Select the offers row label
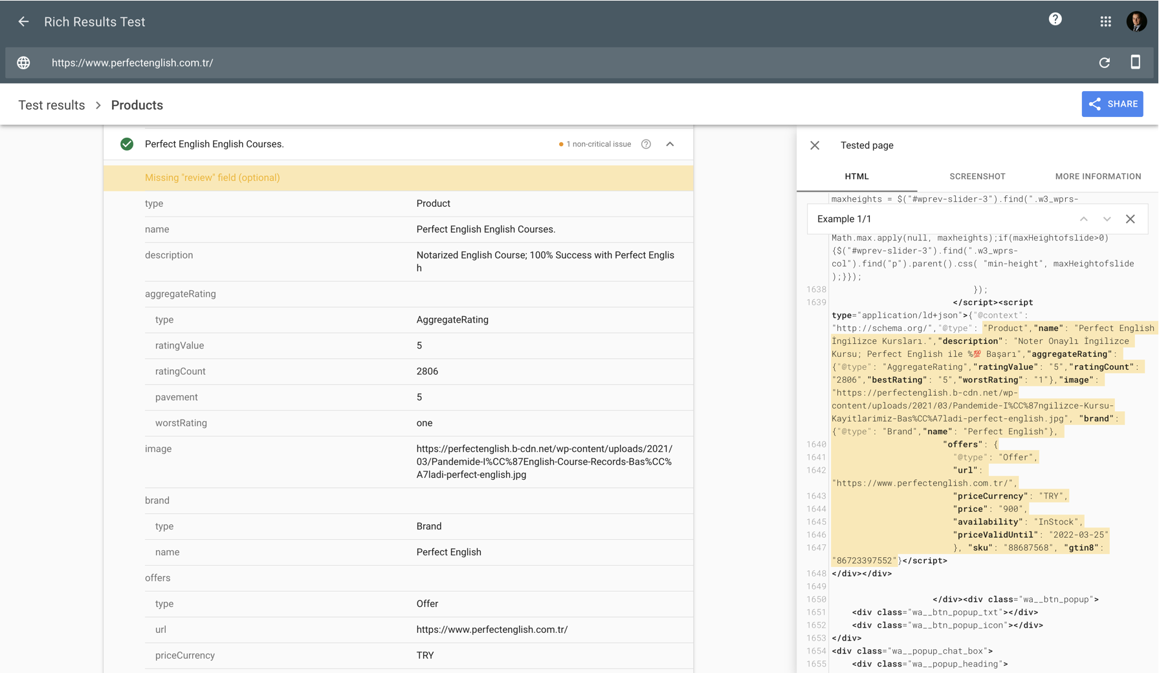1159x673 pixels. (x=158, y=579)
